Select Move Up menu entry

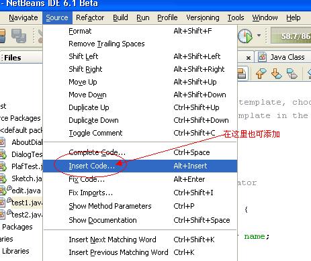click(140, 82)
